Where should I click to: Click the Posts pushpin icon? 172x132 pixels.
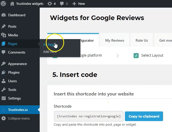[x=4, y=26]
